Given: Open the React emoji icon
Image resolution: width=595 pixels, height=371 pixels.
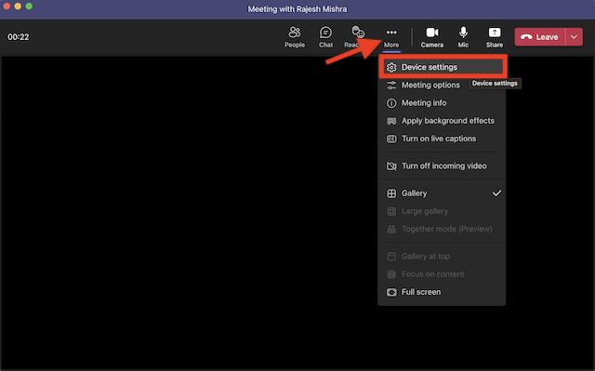Looking at the screenshot, I should coord(357,32).
